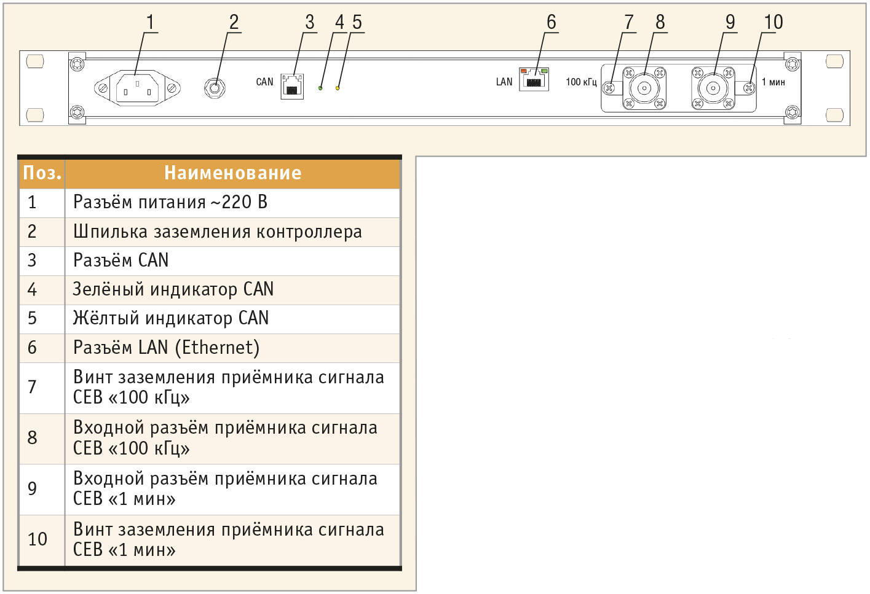870x594 pixels.
Task: Click the 100 кГц label on the panel
Action: tap(581, 82)
